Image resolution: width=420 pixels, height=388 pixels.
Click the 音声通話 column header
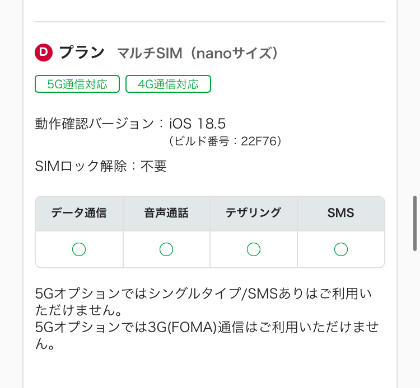click(166, 213)
